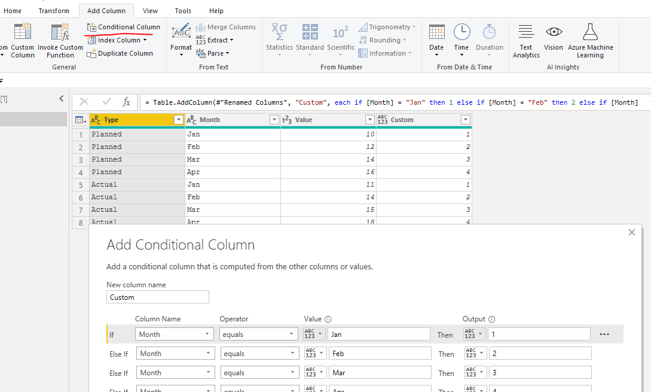651x392 pixels.
Task: Open Scientific number operations
Action: [341, 40]
